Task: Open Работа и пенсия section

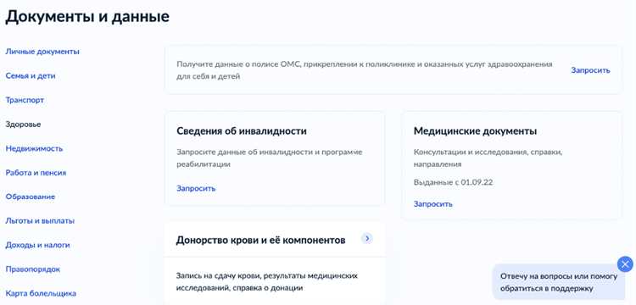Action: (36, 173)
